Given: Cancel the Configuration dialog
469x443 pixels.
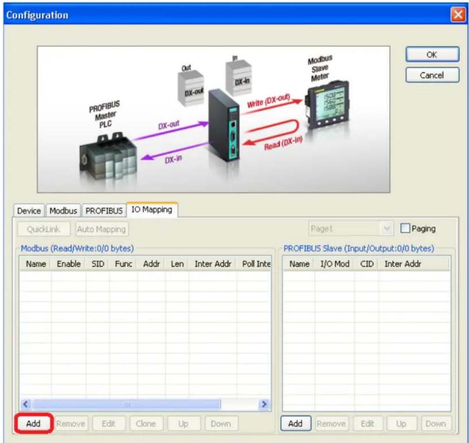Looking at the screenshot, I should [x=432, y=75].
